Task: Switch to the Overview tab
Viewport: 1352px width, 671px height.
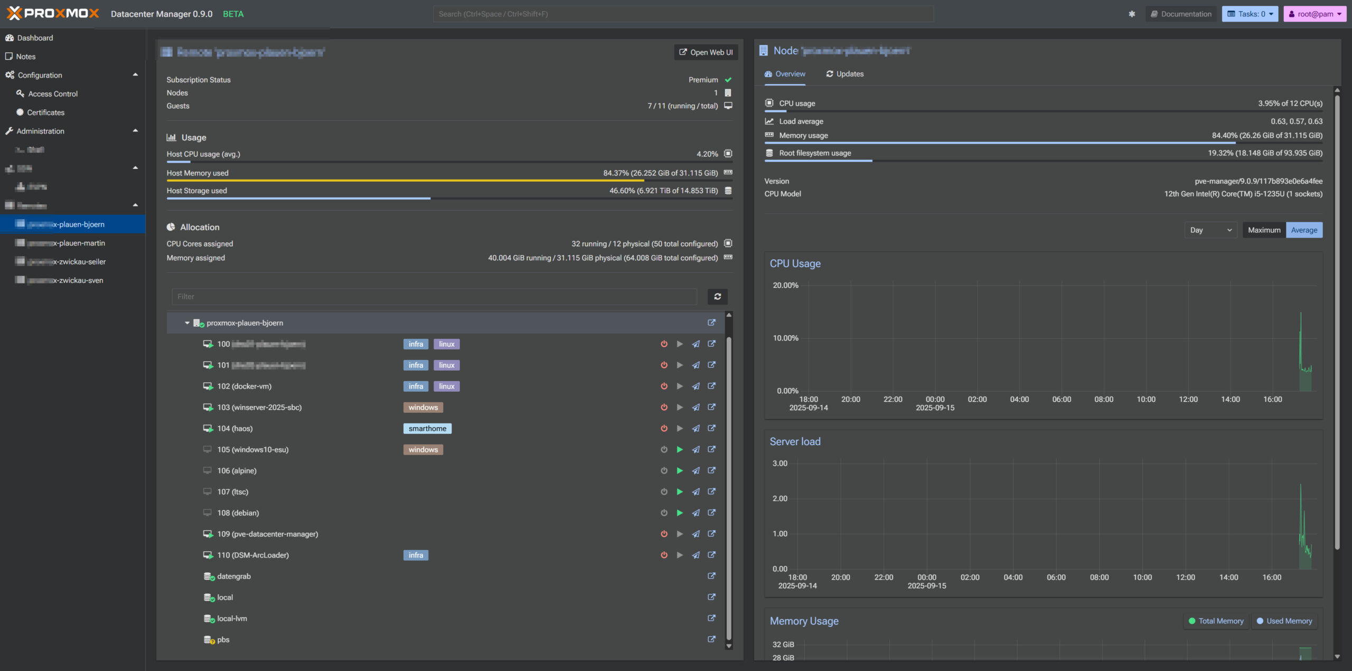Action: (x=785, y=74)
